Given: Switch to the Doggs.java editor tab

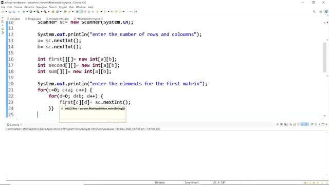Looking at the screenshot, I should click(33, 18).
